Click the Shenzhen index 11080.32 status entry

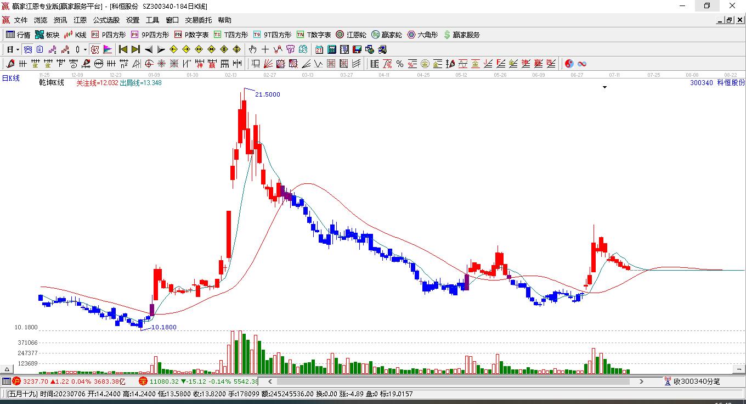tap(198, 381)
